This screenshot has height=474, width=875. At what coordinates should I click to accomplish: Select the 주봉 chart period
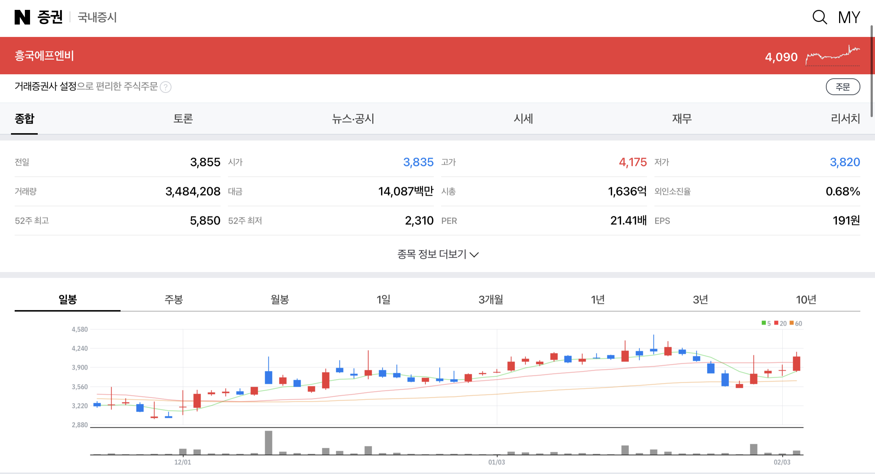click(173, 299)
